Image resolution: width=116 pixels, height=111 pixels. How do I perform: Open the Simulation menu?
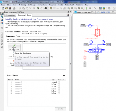[x=42, y=5]
